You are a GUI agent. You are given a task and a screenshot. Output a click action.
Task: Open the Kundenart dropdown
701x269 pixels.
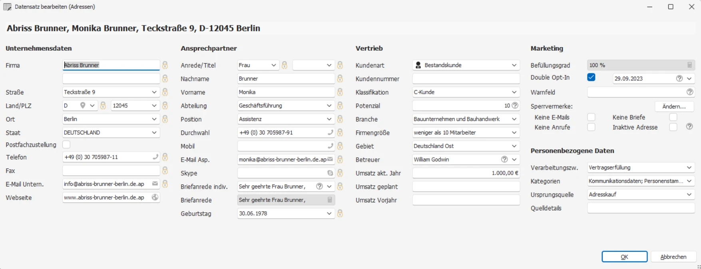[x=514, y=65]
